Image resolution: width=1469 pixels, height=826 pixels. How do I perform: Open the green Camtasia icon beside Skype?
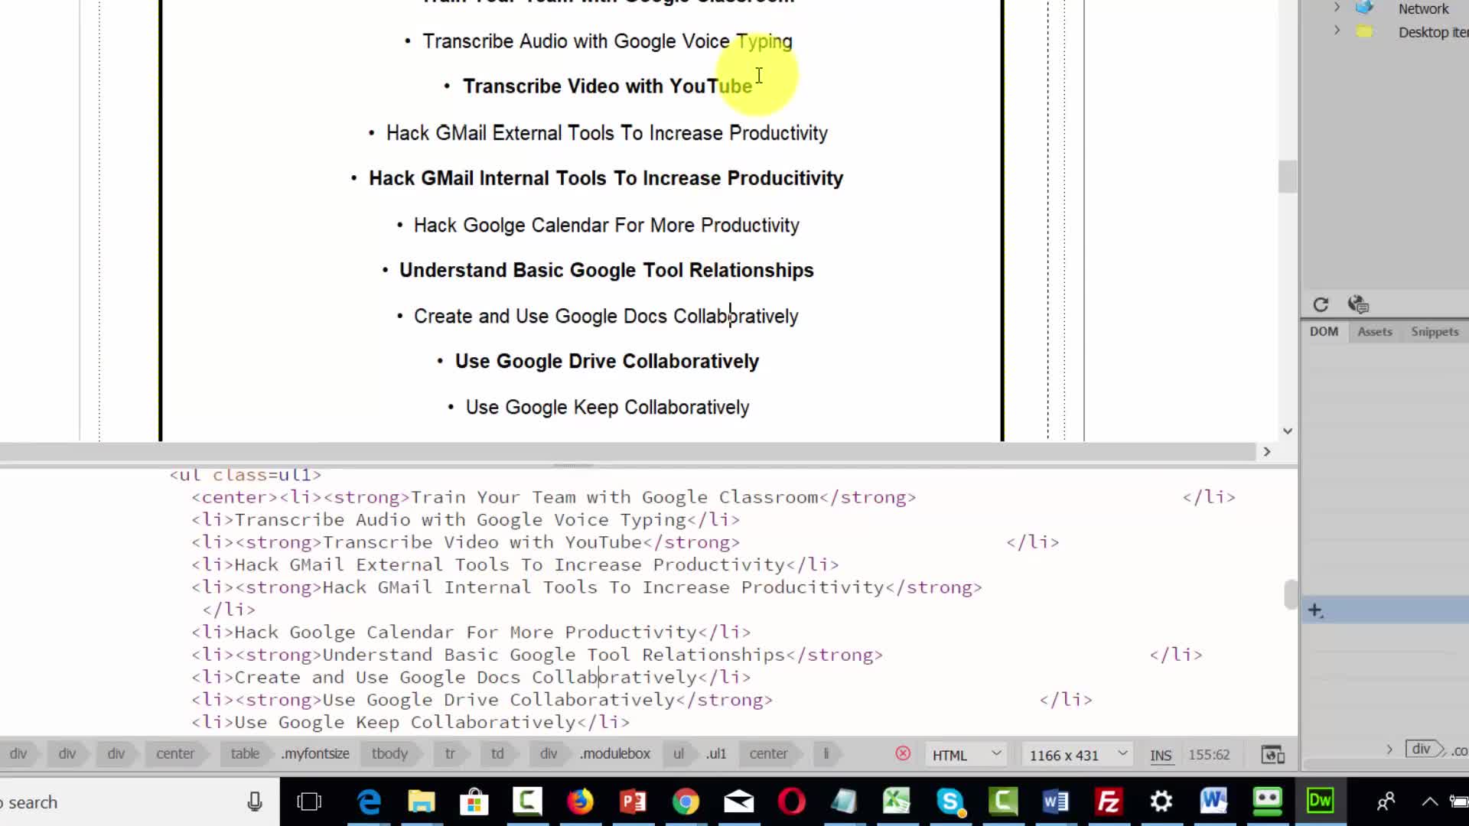1003,802
